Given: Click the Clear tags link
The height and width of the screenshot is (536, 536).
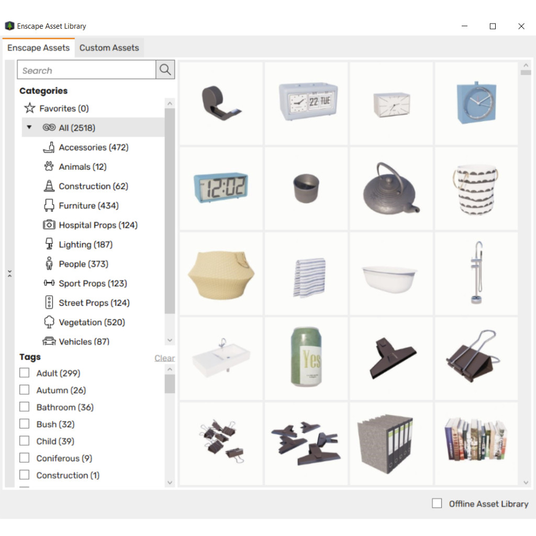Looking at the screenshot, I should click(164, 358).
